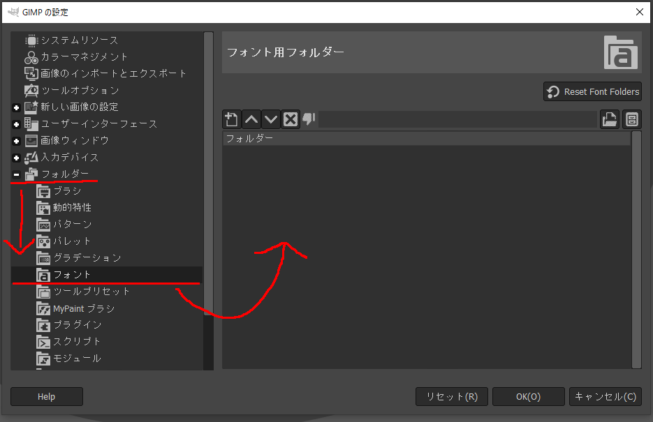Image resolution: width=653 pixels, height=422 pixels.
Task: Move selected folder down
Action: pos(271,120)
